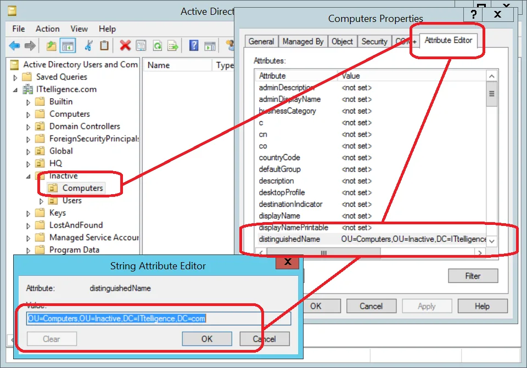Click the Program Data folder icon

coord(40,250)
